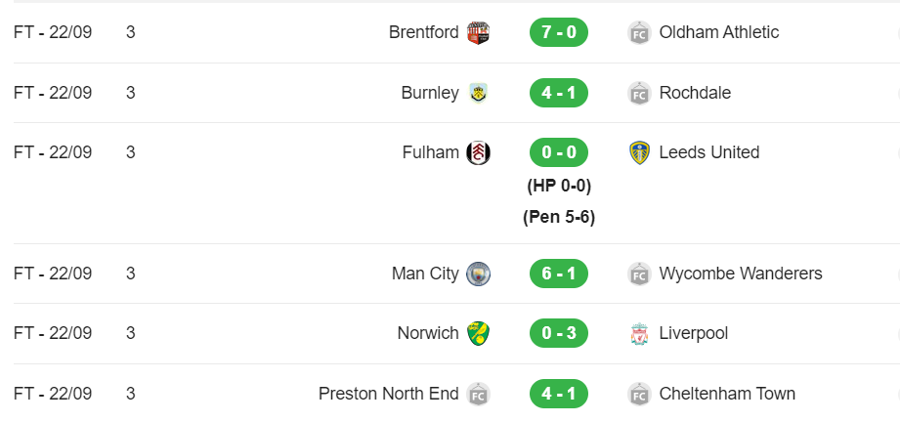Click the Wycombe Wanderers placeholder badge
The width and height of the screenshot is (900, 422).
click(x=639, y=274)
